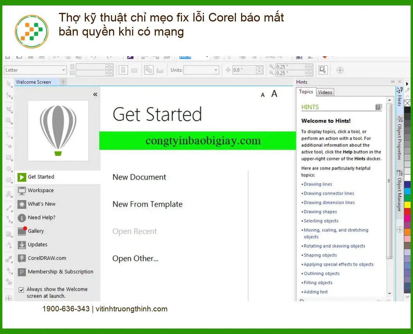Collapse welcome sidebar with double chevron
The height and width of the screenshot is (334, 413).
click(x=95, y=94)
